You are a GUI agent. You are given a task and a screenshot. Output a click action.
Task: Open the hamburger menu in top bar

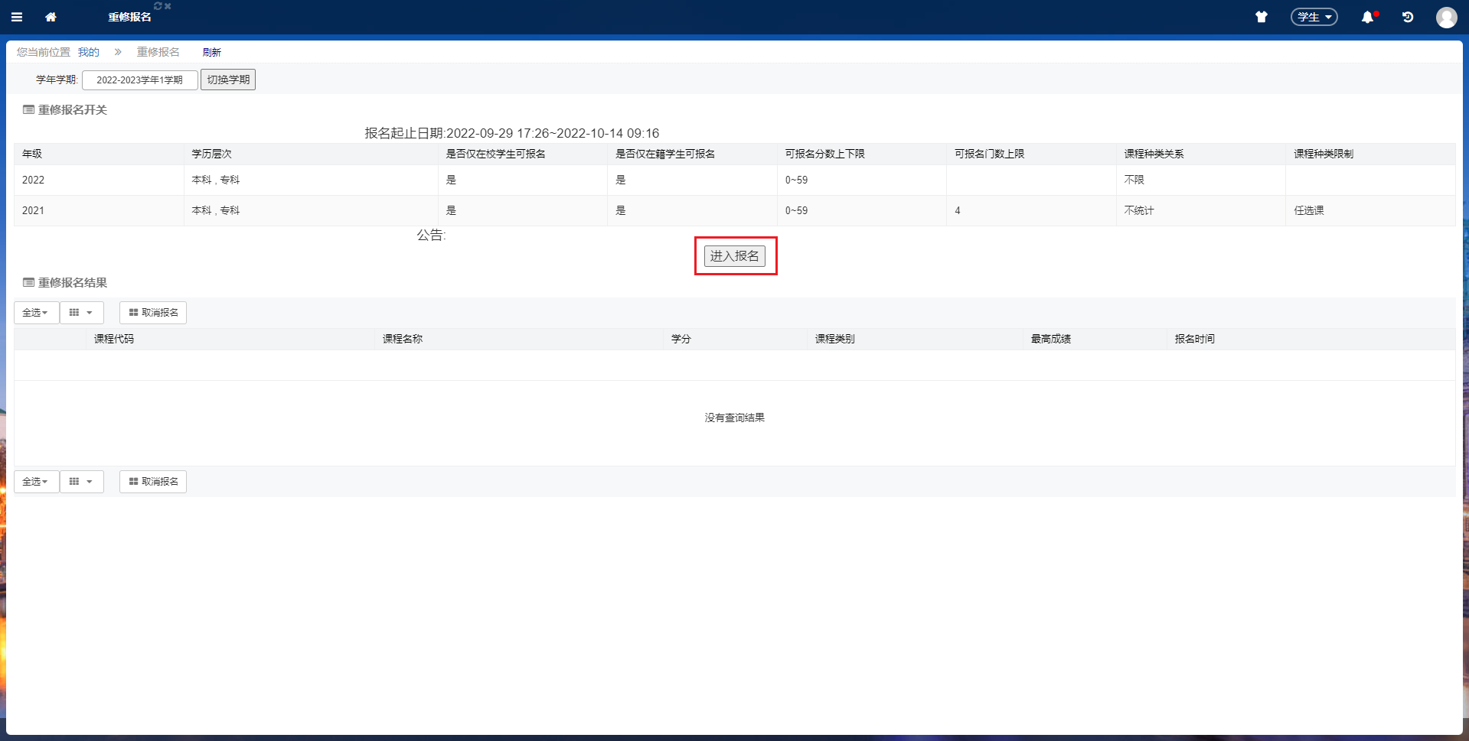pos(17,17)
